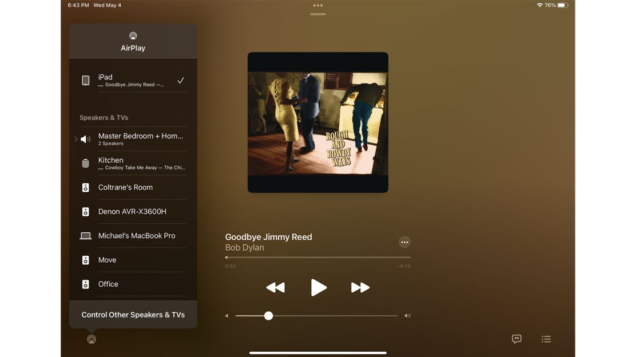635x357 pixels.
Task: Click the MacBook Pro laptop icon
Action: click(85, 236)
